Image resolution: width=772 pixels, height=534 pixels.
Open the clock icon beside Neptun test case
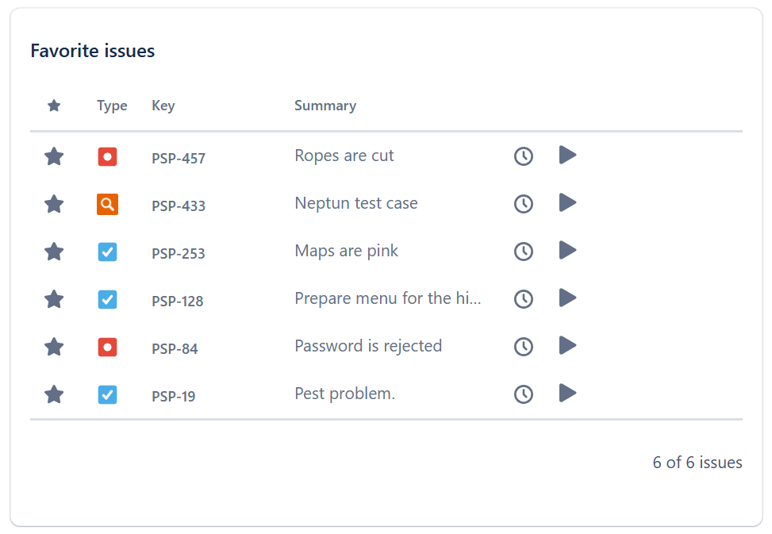click(523, 204)
